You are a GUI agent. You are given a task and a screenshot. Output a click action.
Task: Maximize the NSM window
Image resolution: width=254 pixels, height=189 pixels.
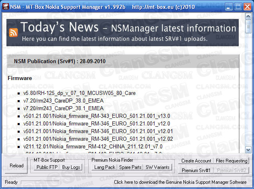(238, 7)
